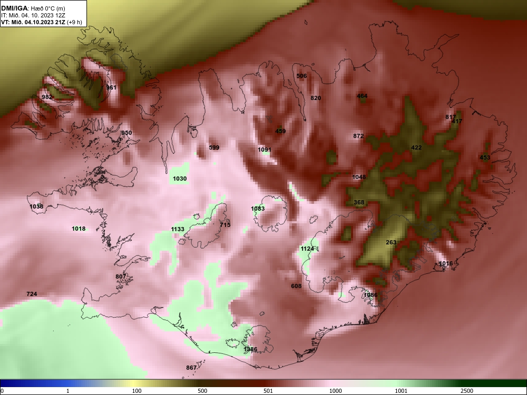
Task: Select the 724 value over the ocean
Action: tap(32, 294)
